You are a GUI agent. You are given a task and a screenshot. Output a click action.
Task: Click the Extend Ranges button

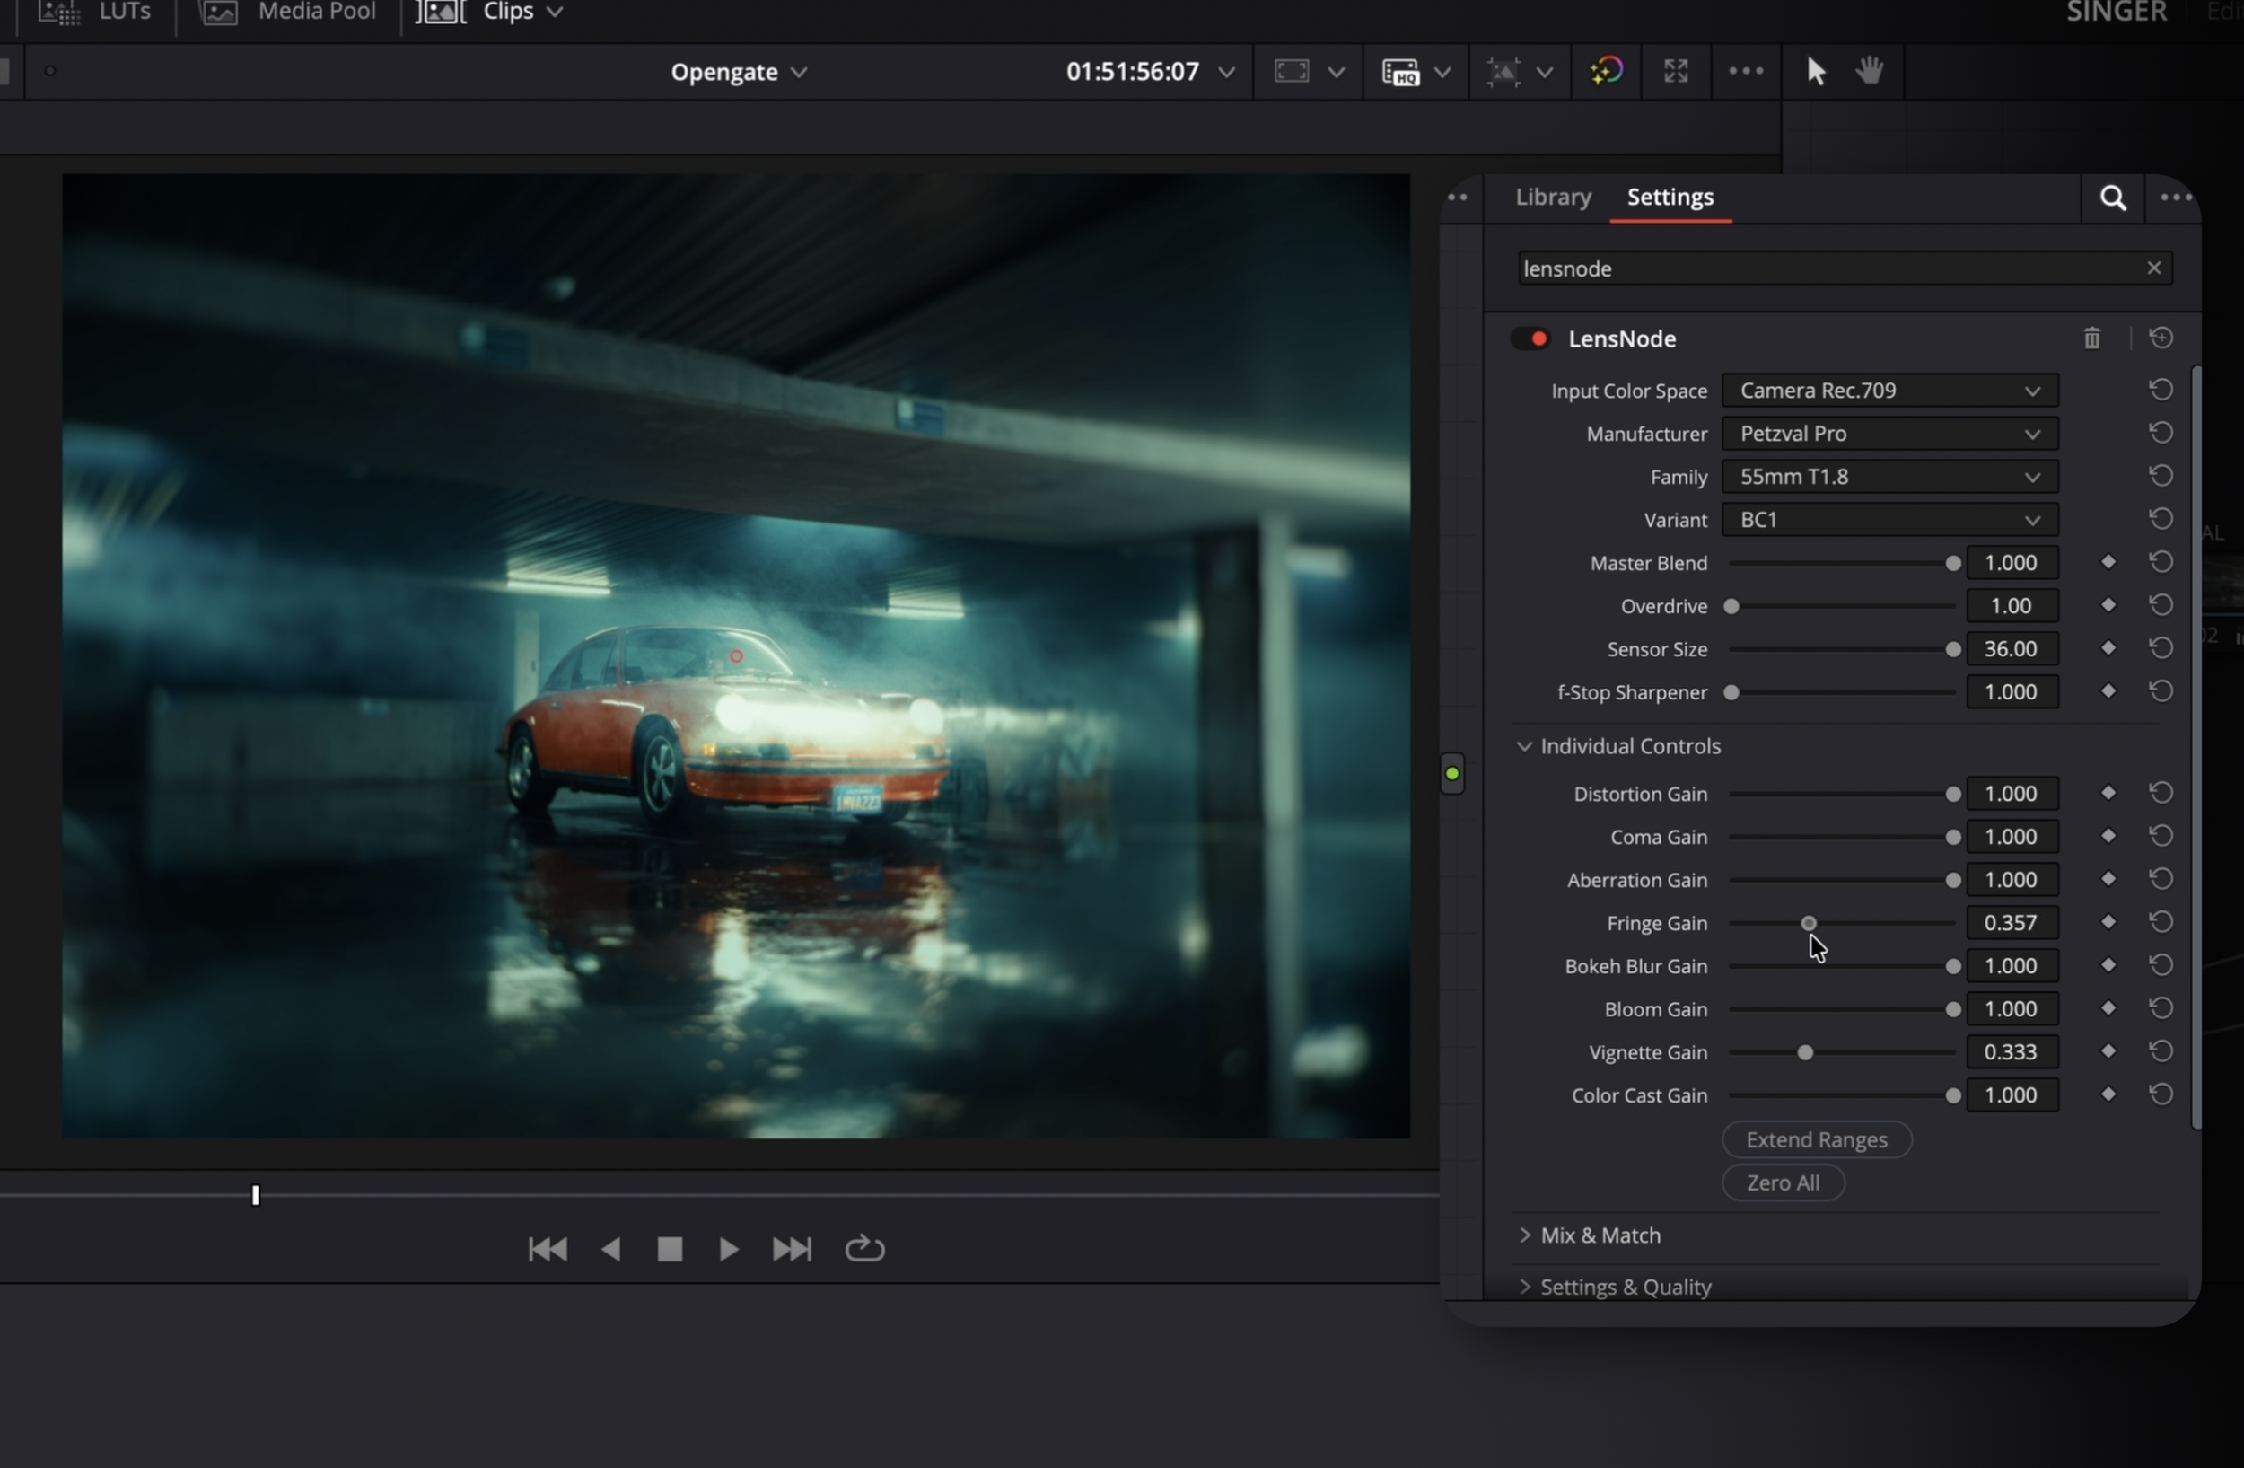tap(1816, 1140)
